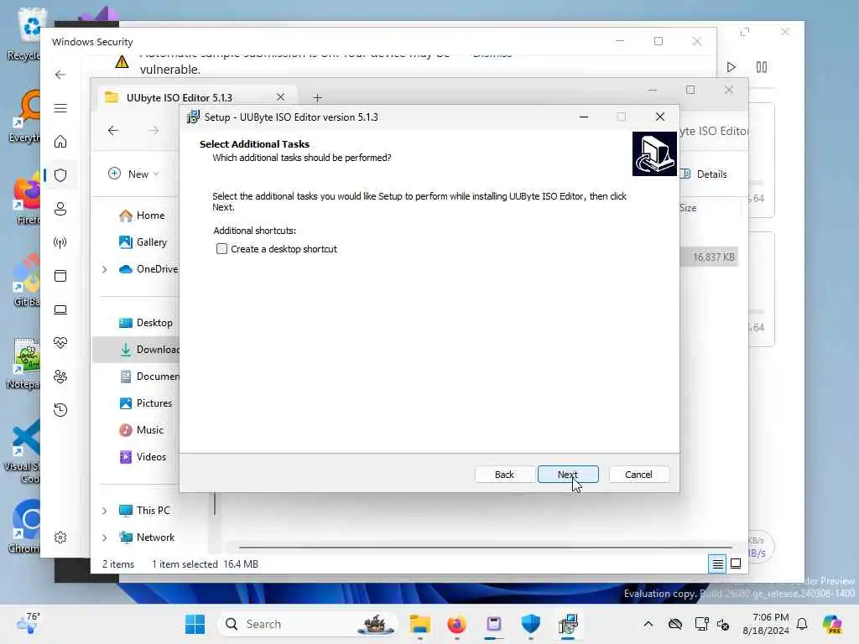Expand This PC tree node
859x644 pixels.
click(104, 511)
